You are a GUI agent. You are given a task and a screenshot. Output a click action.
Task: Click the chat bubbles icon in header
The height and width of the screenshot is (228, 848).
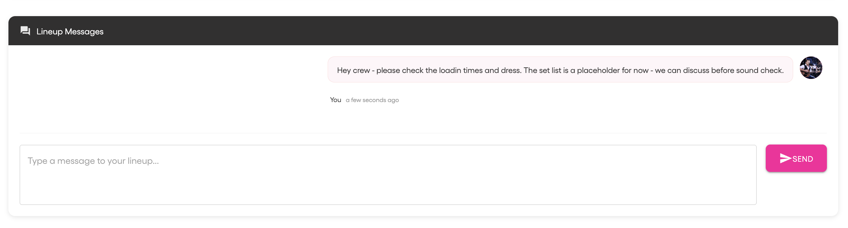[x=25, y=31]
